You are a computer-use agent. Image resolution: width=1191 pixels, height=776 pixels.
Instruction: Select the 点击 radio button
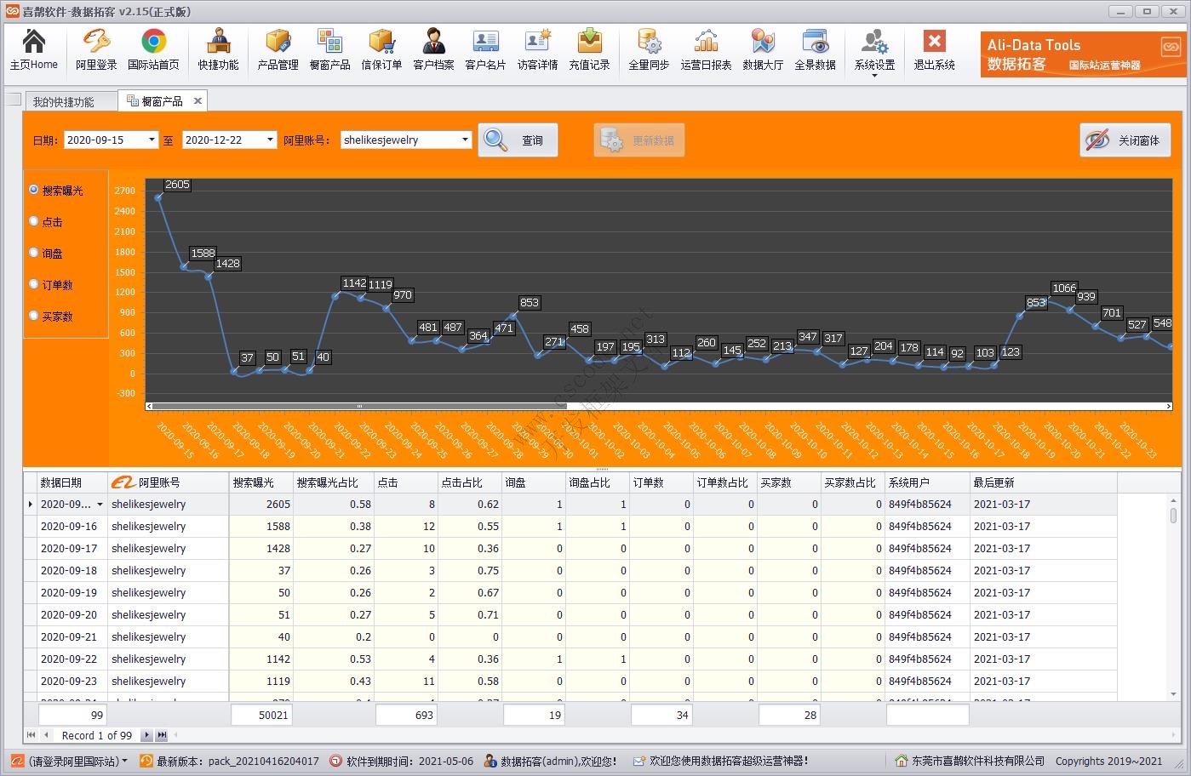point(34,221)
